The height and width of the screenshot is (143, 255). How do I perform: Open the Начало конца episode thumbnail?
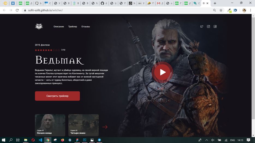pyautogui.click(x=50, y=125)
